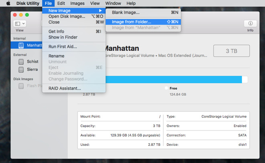This screenshot has width=265, height=163.
Task: Click the sidebar View icon
Action: click(x=18, y=24)
